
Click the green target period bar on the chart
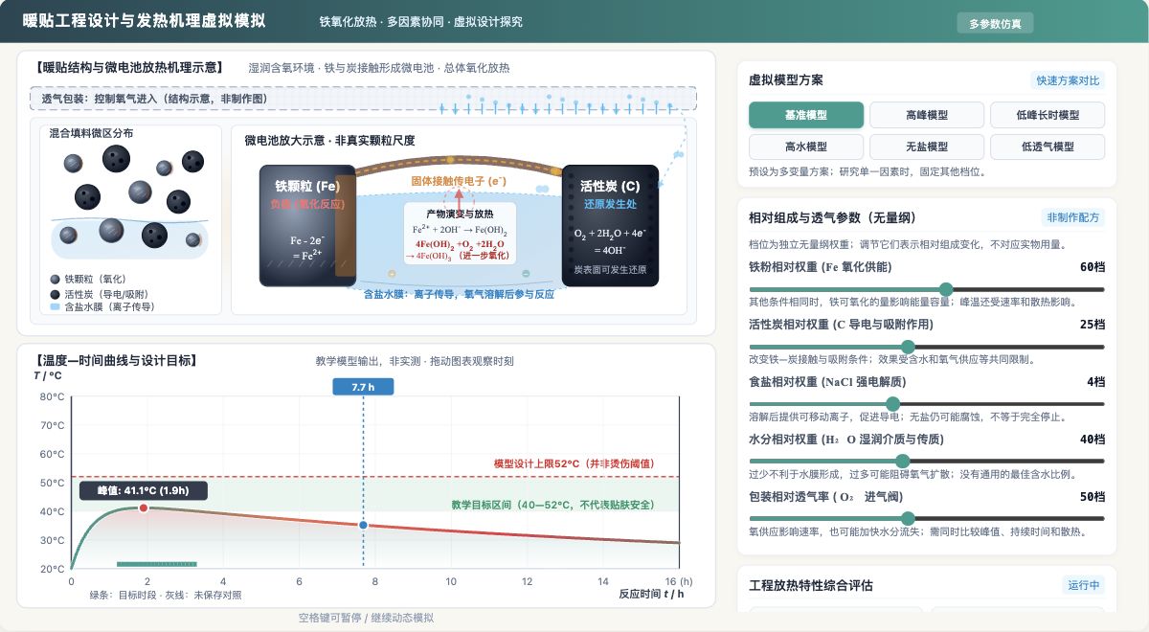click(157, 564)
